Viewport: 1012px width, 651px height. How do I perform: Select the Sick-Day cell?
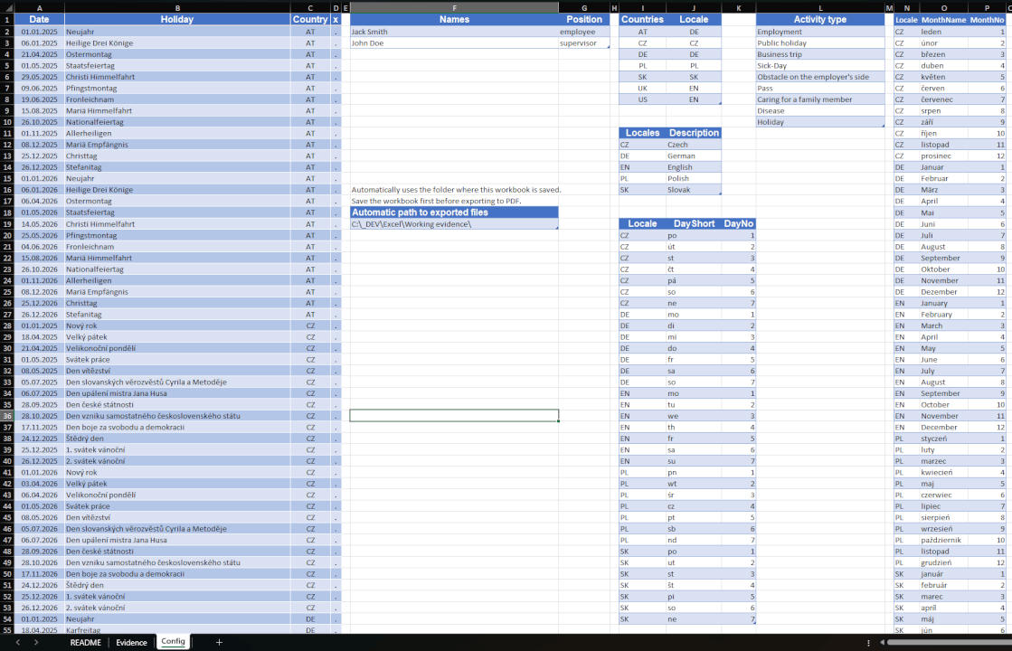click(x=820, y=66)
